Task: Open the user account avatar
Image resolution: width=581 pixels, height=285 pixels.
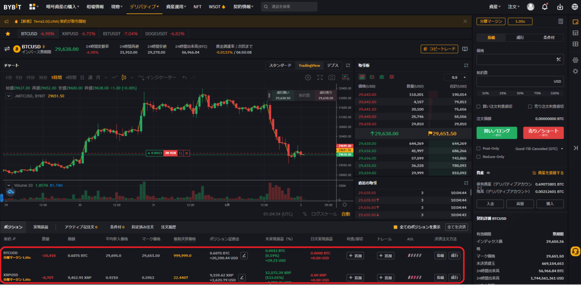Action: 531,7
